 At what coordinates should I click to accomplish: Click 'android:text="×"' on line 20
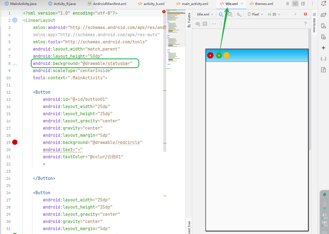click(x=63, y=150)
